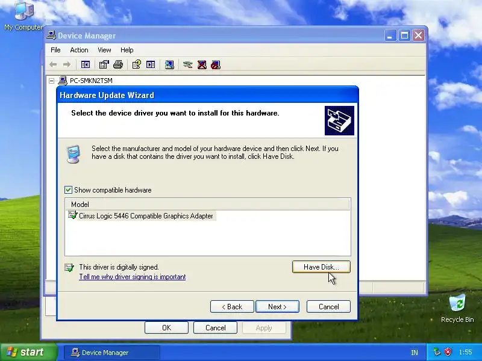Click the digitally signed certificate icon
The height and width of the screenshot is (361, 482).
(x=69, y=267)
